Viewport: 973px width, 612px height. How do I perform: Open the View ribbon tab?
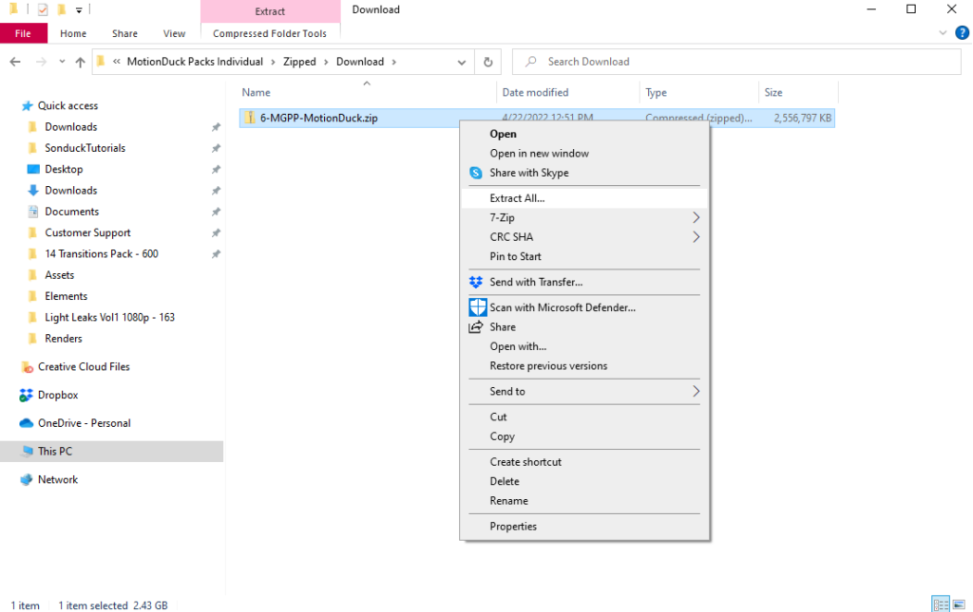point(174,33)
